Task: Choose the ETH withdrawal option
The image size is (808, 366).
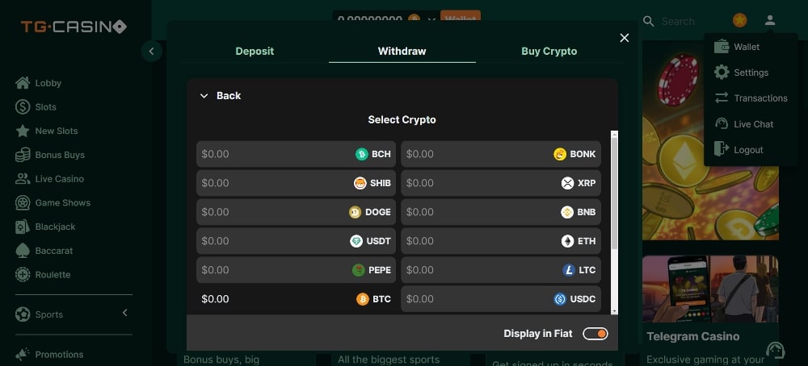Action: click(x=501, y=240)
